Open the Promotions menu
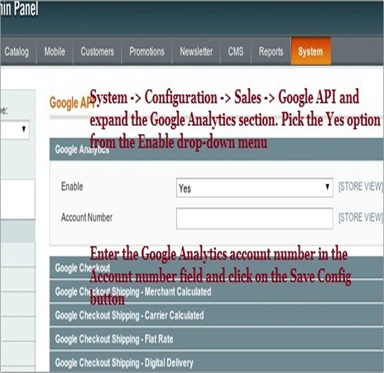 (146, 52)
